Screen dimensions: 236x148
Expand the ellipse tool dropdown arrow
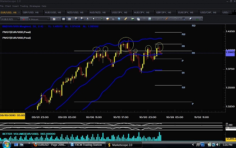(x=179, y=19)
